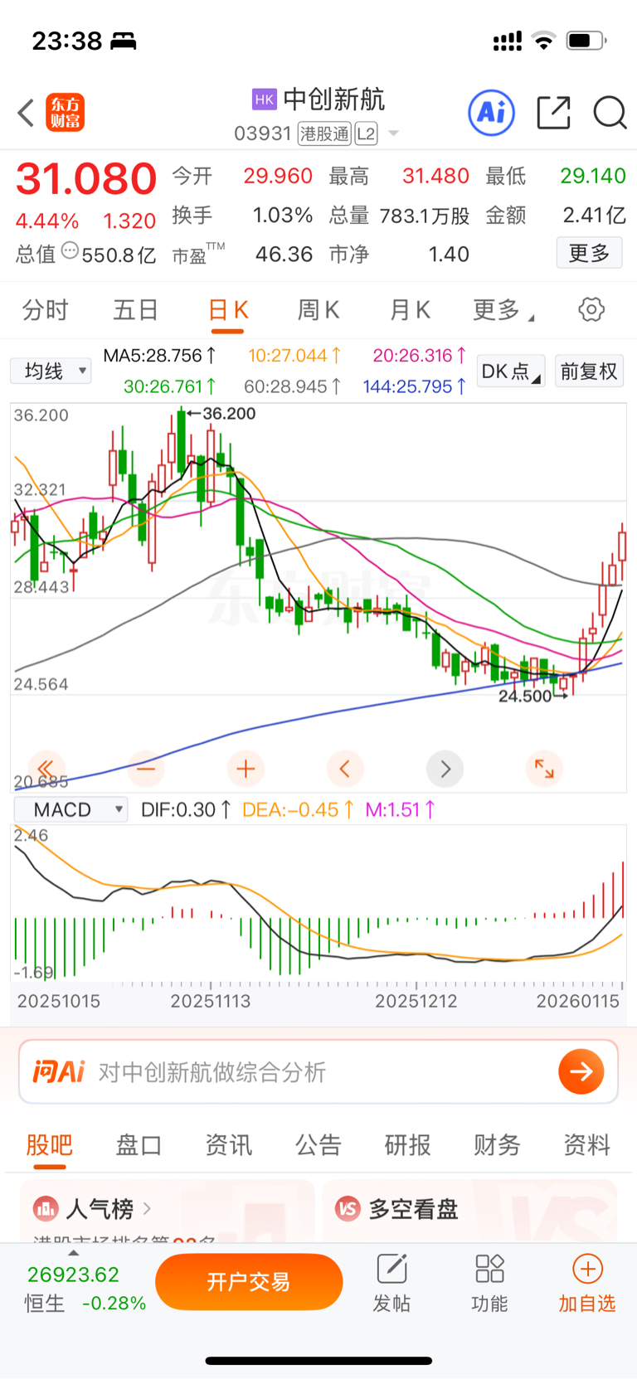This screenshot has width=637, height=1379.
Task: Tap the 24.500 low marker label
Action: click(x=525, y=696)
